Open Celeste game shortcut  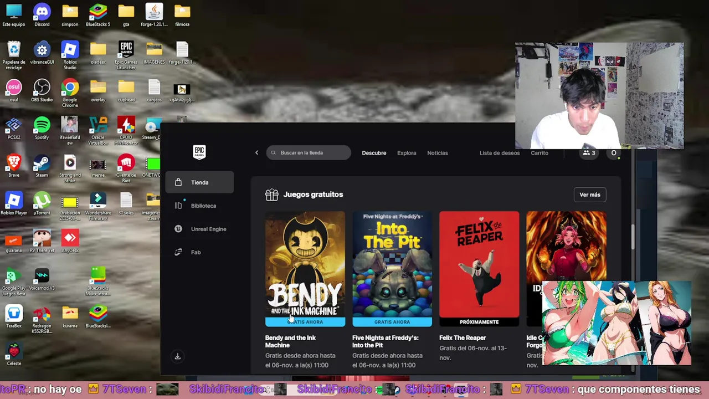(x=14, y=354)
